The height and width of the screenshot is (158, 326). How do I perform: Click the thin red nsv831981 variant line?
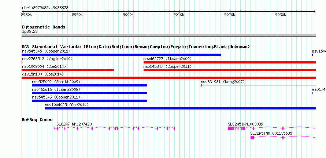point(259,85)
